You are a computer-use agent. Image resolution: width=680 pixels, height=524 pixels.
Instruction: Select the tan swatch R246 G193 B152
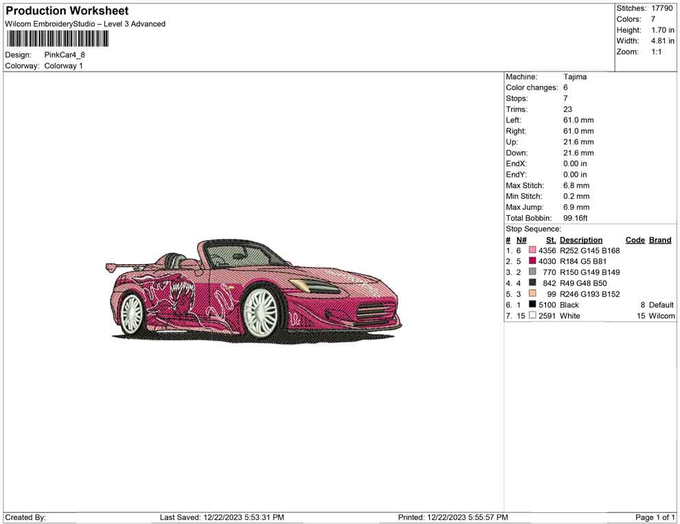click(x=532, y=294)
